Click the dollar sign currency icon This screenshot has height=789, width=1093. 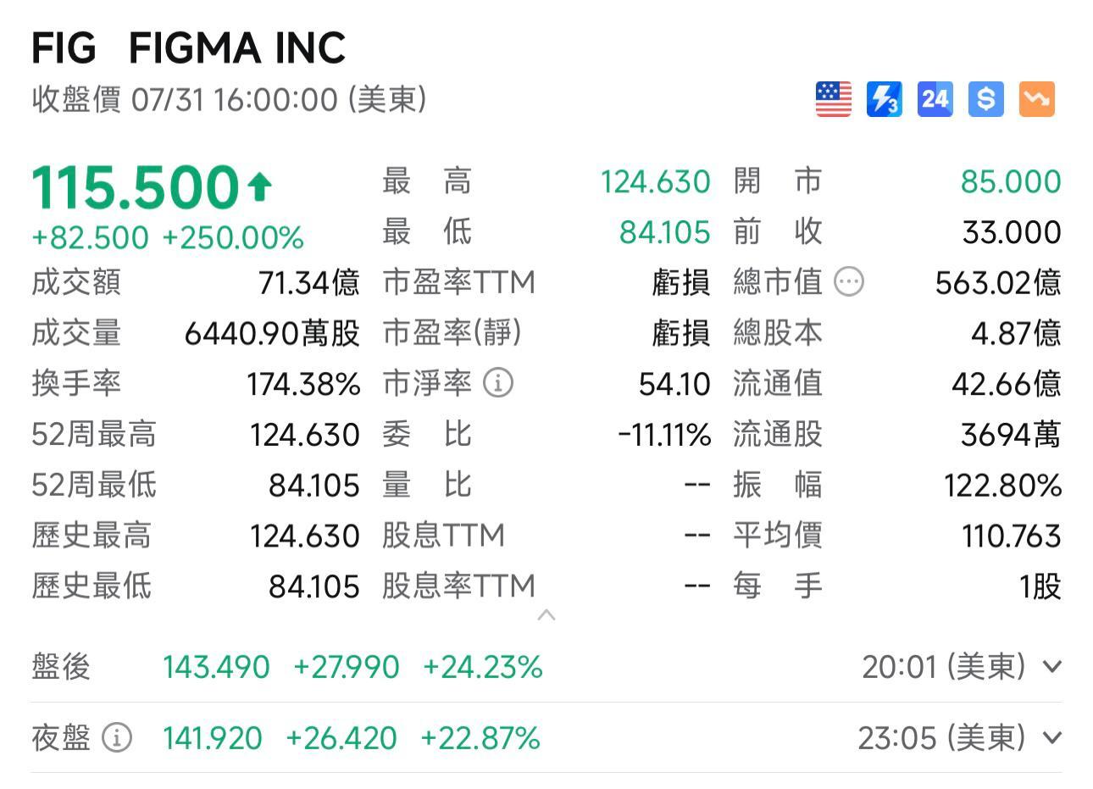click(x=985, y=99)
